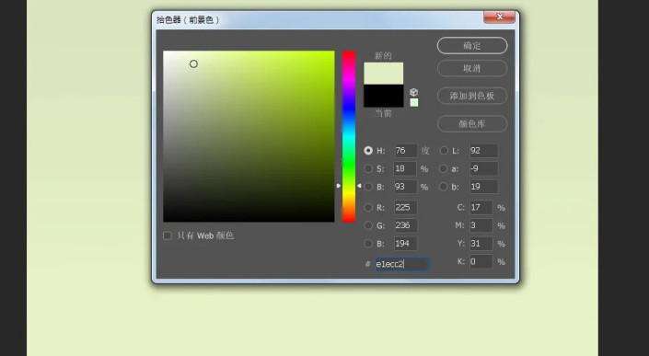Click the 拾色器 dialog title bar text
This screenshot has height=356, width=649.
(x=188, y=20)
